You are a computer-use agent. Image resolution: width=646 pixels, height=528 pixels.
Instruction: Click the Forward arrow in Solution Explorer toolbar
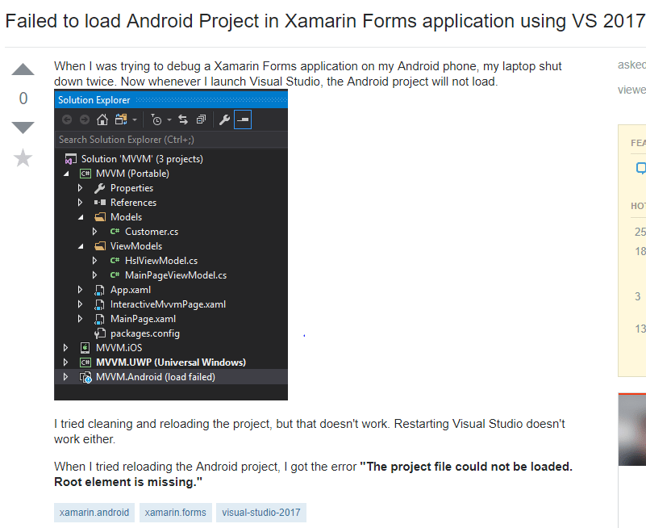coord(85,119)
